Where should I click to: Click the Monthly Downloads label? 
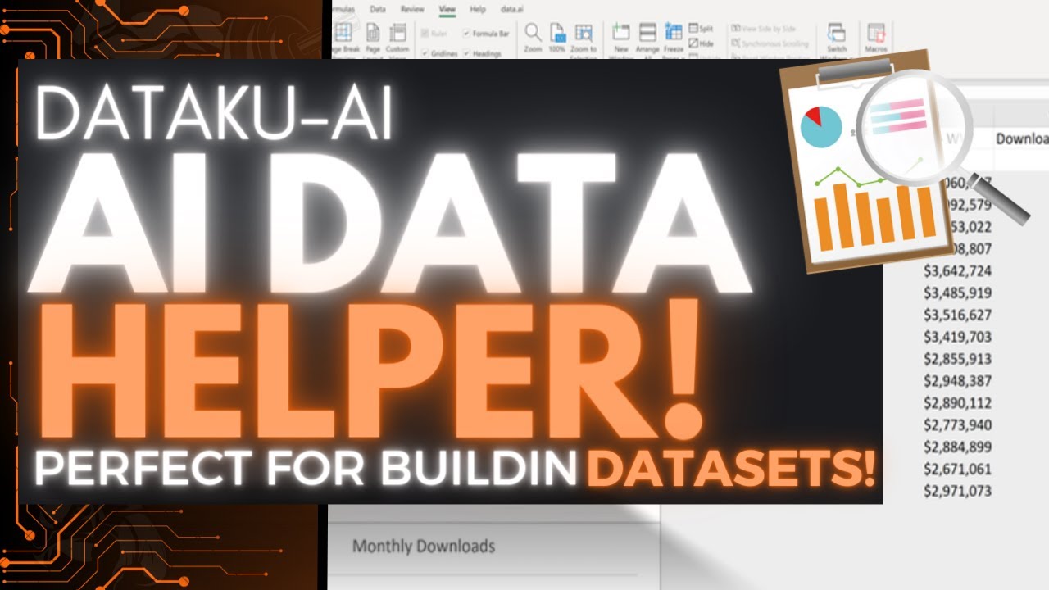(x=424, y=546)
